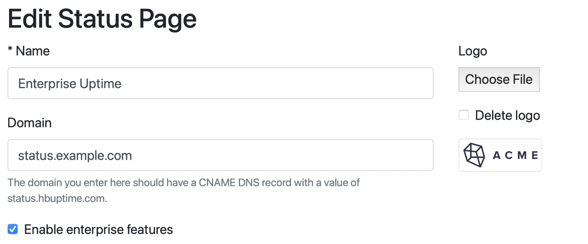Click 'status.hbuptime.com' in the help text
The image size is (588, 244).
coord(57,198)
